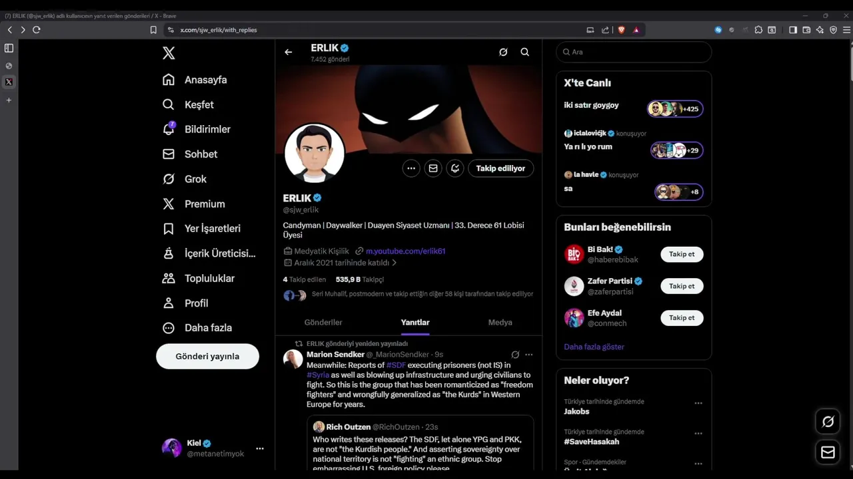The width and height of the screenshot is (853, 479).
Task: Open Yer İşaretleri bookmarks
Action: click(201, 228)
